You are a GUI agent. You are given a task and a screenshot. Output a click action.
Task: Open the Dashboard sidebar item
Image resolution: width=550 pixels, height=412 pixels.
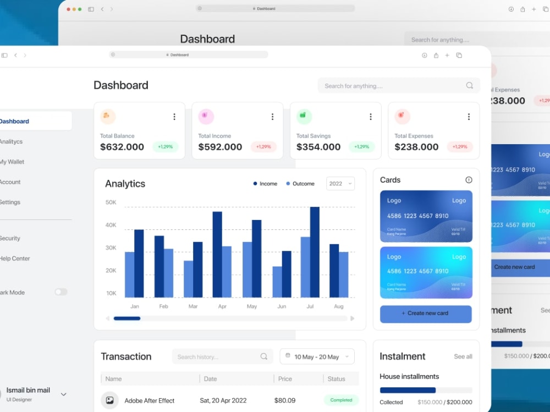[35, 121]
